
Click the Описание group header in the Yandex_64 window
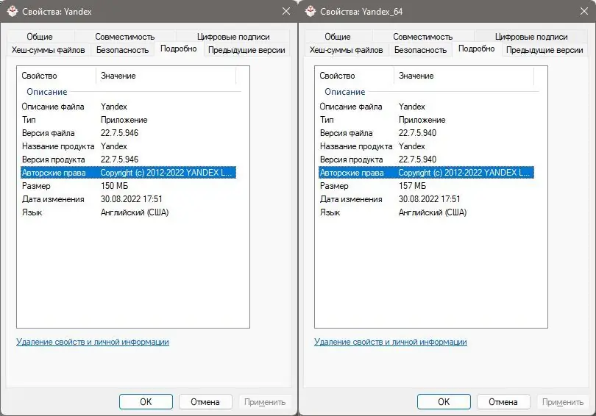(345, 92)
